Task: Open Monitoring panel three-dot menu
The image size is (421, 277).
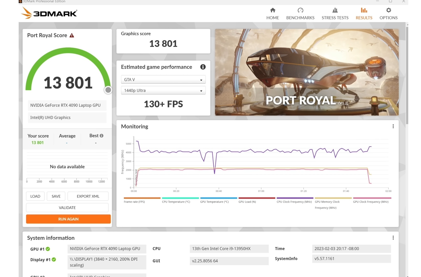Action: (x=393, y=126)
